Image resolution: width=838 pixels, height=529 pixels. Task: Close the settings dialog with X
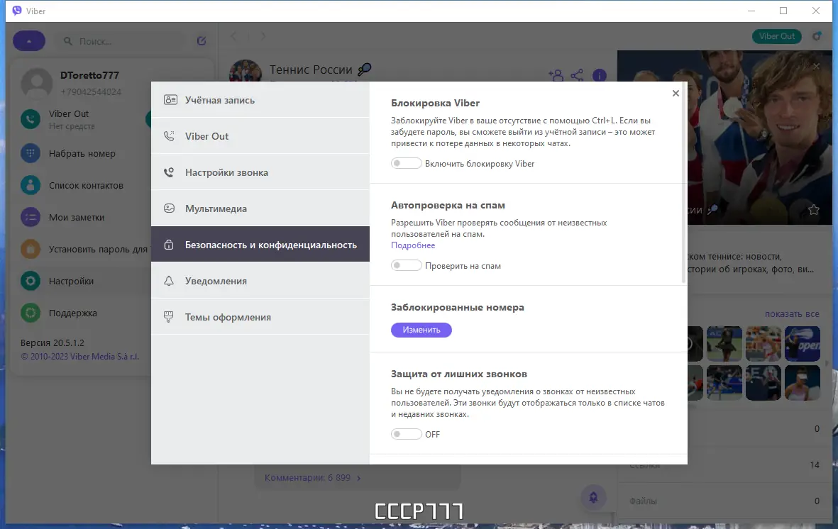tap(676, 93)
